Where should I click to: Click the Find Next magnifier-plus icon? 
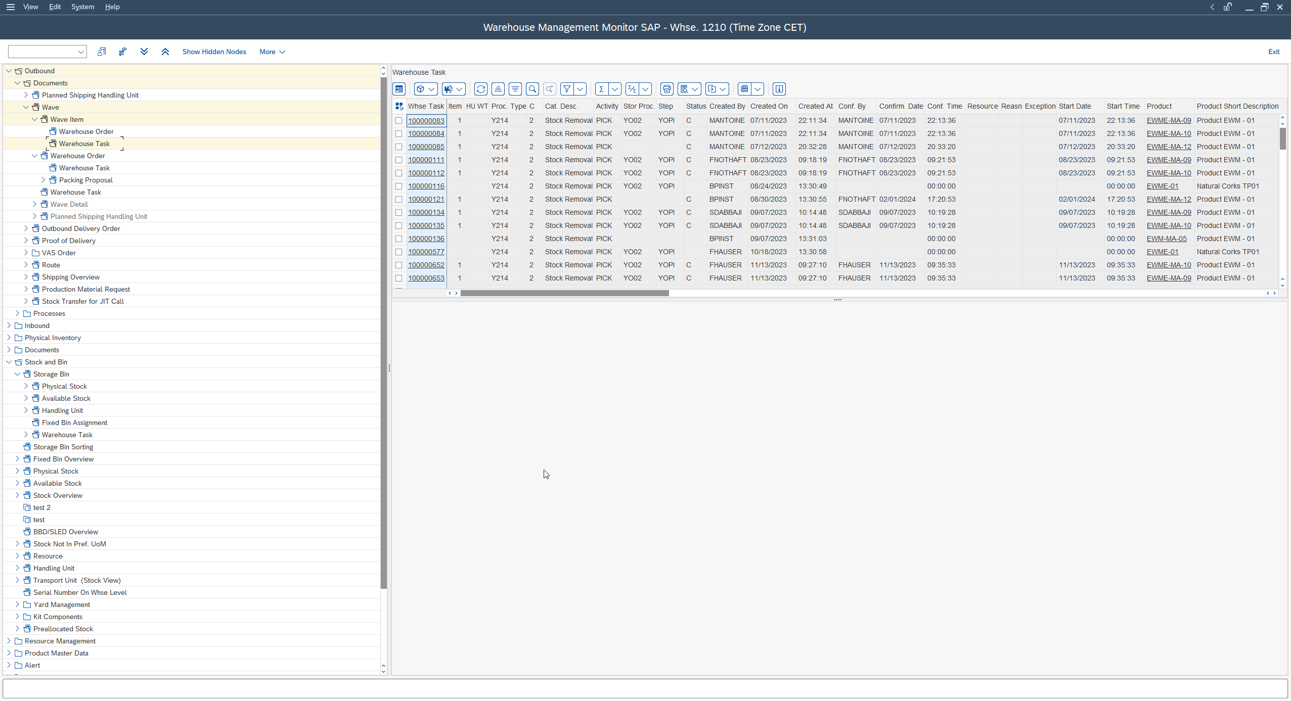549,89
